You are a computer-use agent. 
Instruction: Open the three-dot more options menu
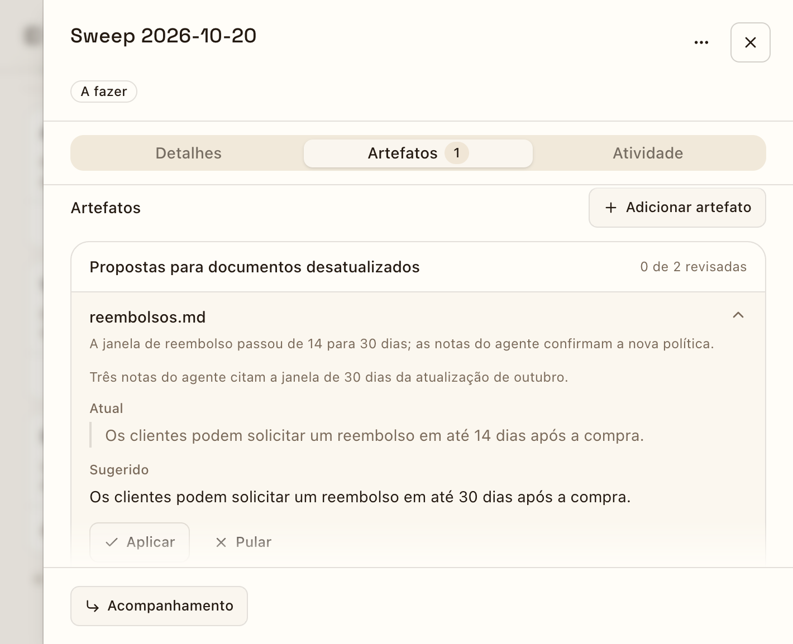coord(701,42)
